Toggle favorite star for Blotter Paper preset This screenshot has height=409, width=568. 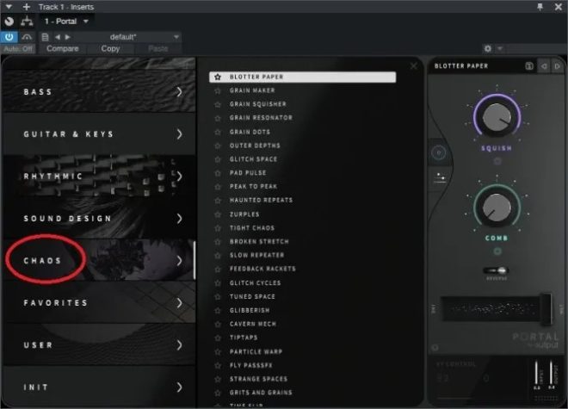(x=218, y=77)
